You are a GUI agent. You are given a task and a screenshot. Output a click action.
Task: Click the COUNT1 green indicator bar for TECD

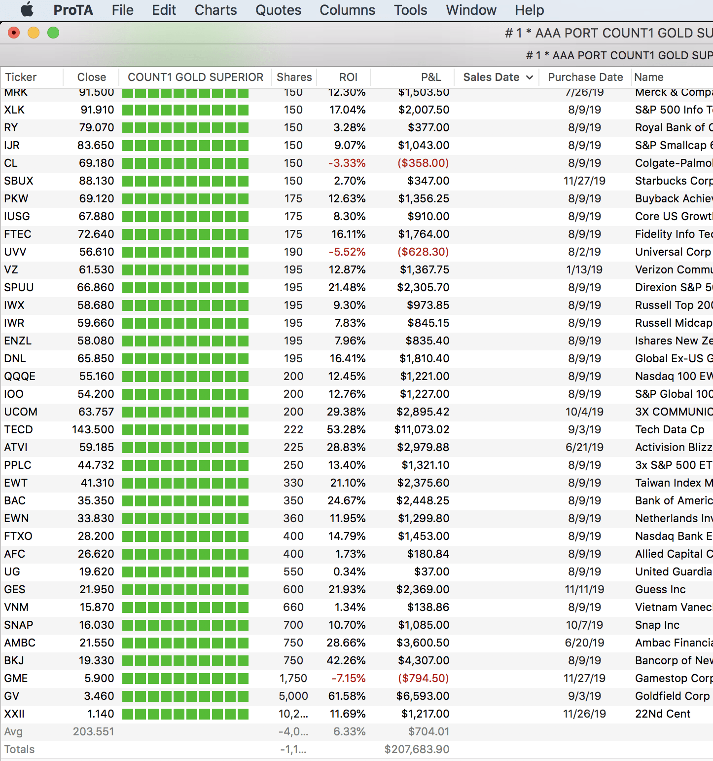[185, 429]
